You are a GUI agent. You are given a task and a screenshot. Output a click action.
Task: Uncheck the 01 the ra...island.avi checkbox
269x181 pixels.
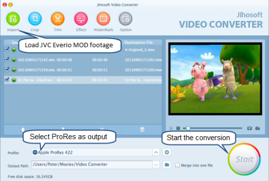7,80
